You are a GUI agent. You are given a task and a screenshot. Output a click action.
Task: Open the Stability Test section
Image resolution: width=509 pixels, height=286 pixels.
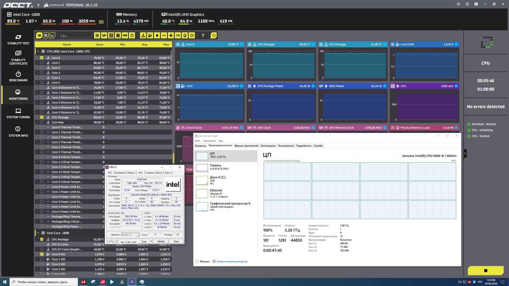(x=18, y=40)
